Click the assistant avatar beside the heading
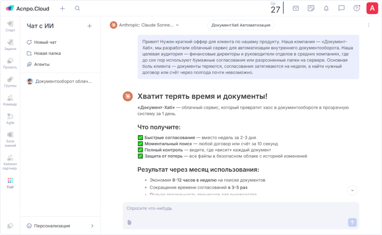 click(x=128, y=96)
